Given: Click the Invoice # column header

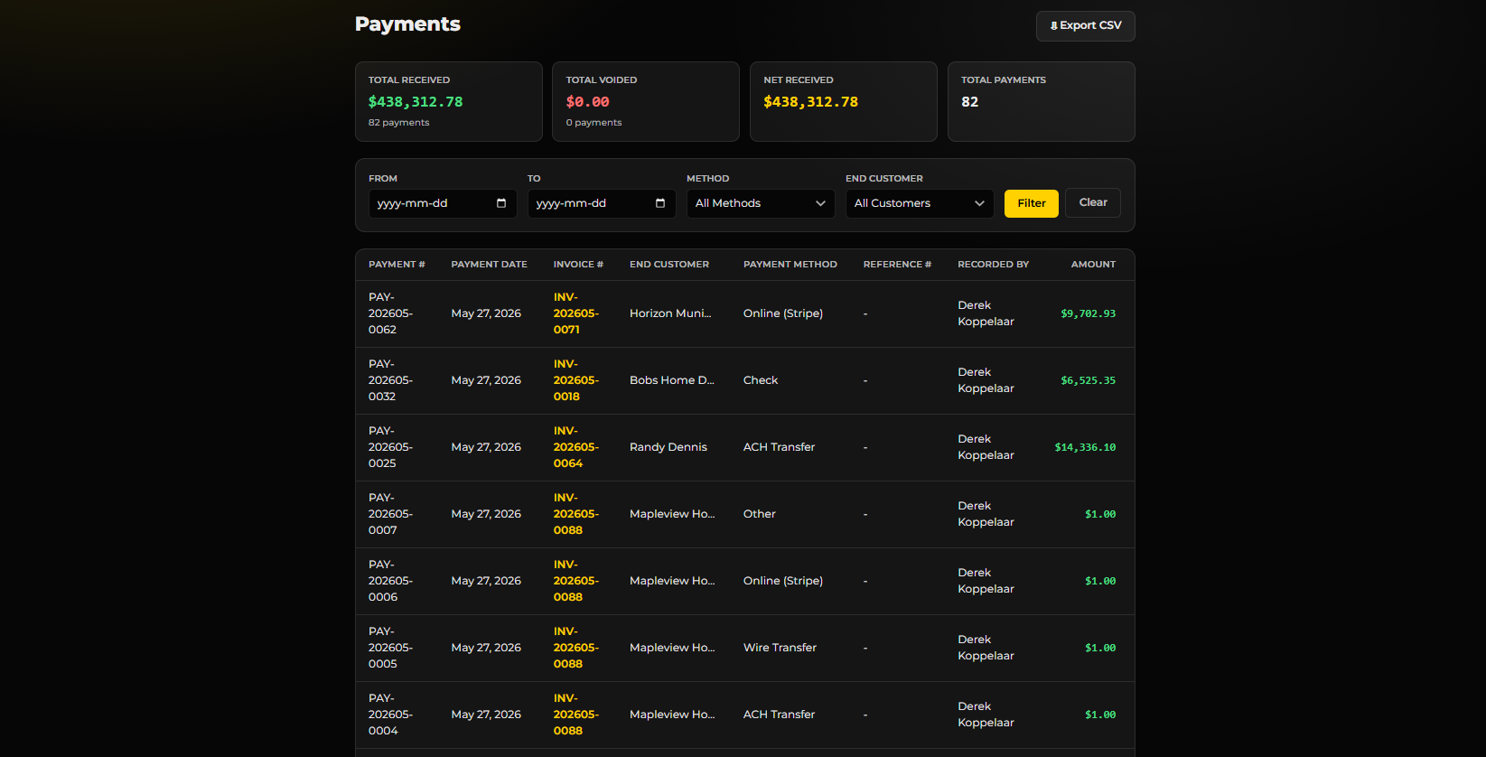Looking at the screenshot, I should [578, 265].
